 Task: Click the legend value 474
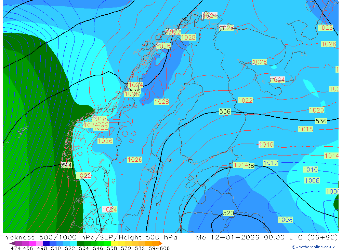point(15,248)
